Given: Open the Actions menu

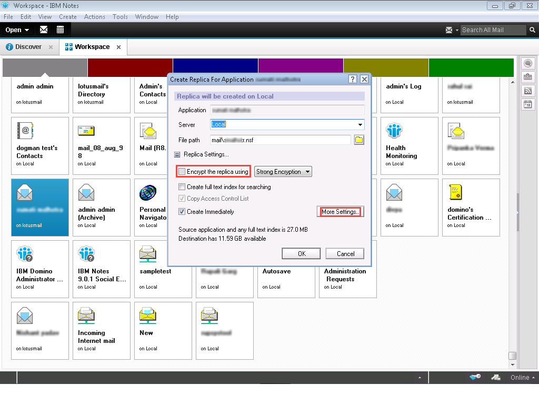Looking at the screenshot, I should point(94,17).
